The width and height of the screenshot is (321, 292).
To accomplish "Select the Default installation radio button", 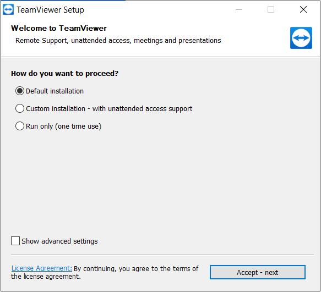I will [20, 91].
